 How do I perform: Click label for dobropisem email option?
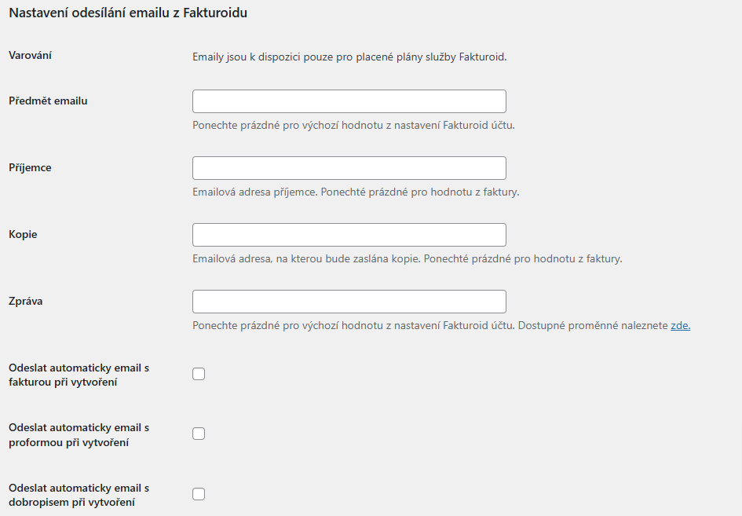(79, 495)
